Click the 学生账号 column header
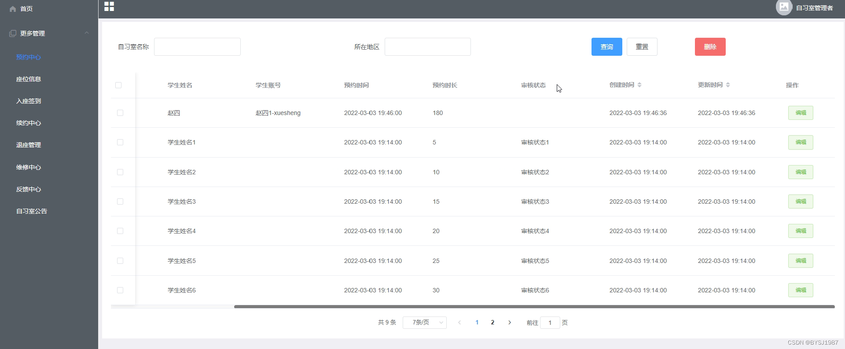This screenshot has width=845, height=349. coord(268,85)
